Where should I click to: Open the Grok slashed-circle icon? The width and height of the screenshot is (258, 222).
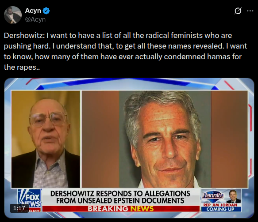coord(238,11)
